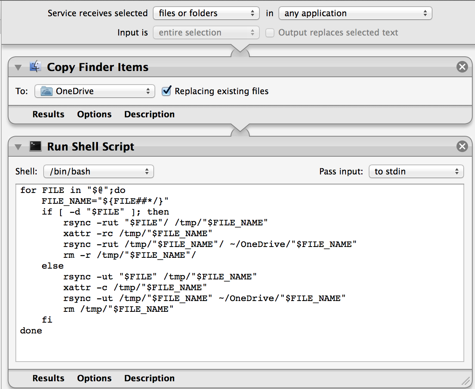
Task: Click the line 'xattr -c /tmp/"$FILE_NAME"'
Action: click(135, 288)
